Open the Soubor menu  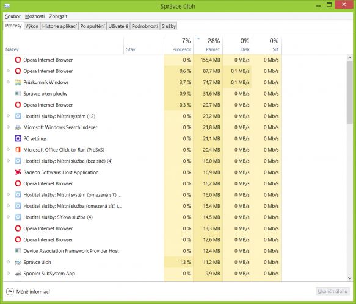click(x=13, y=16)
